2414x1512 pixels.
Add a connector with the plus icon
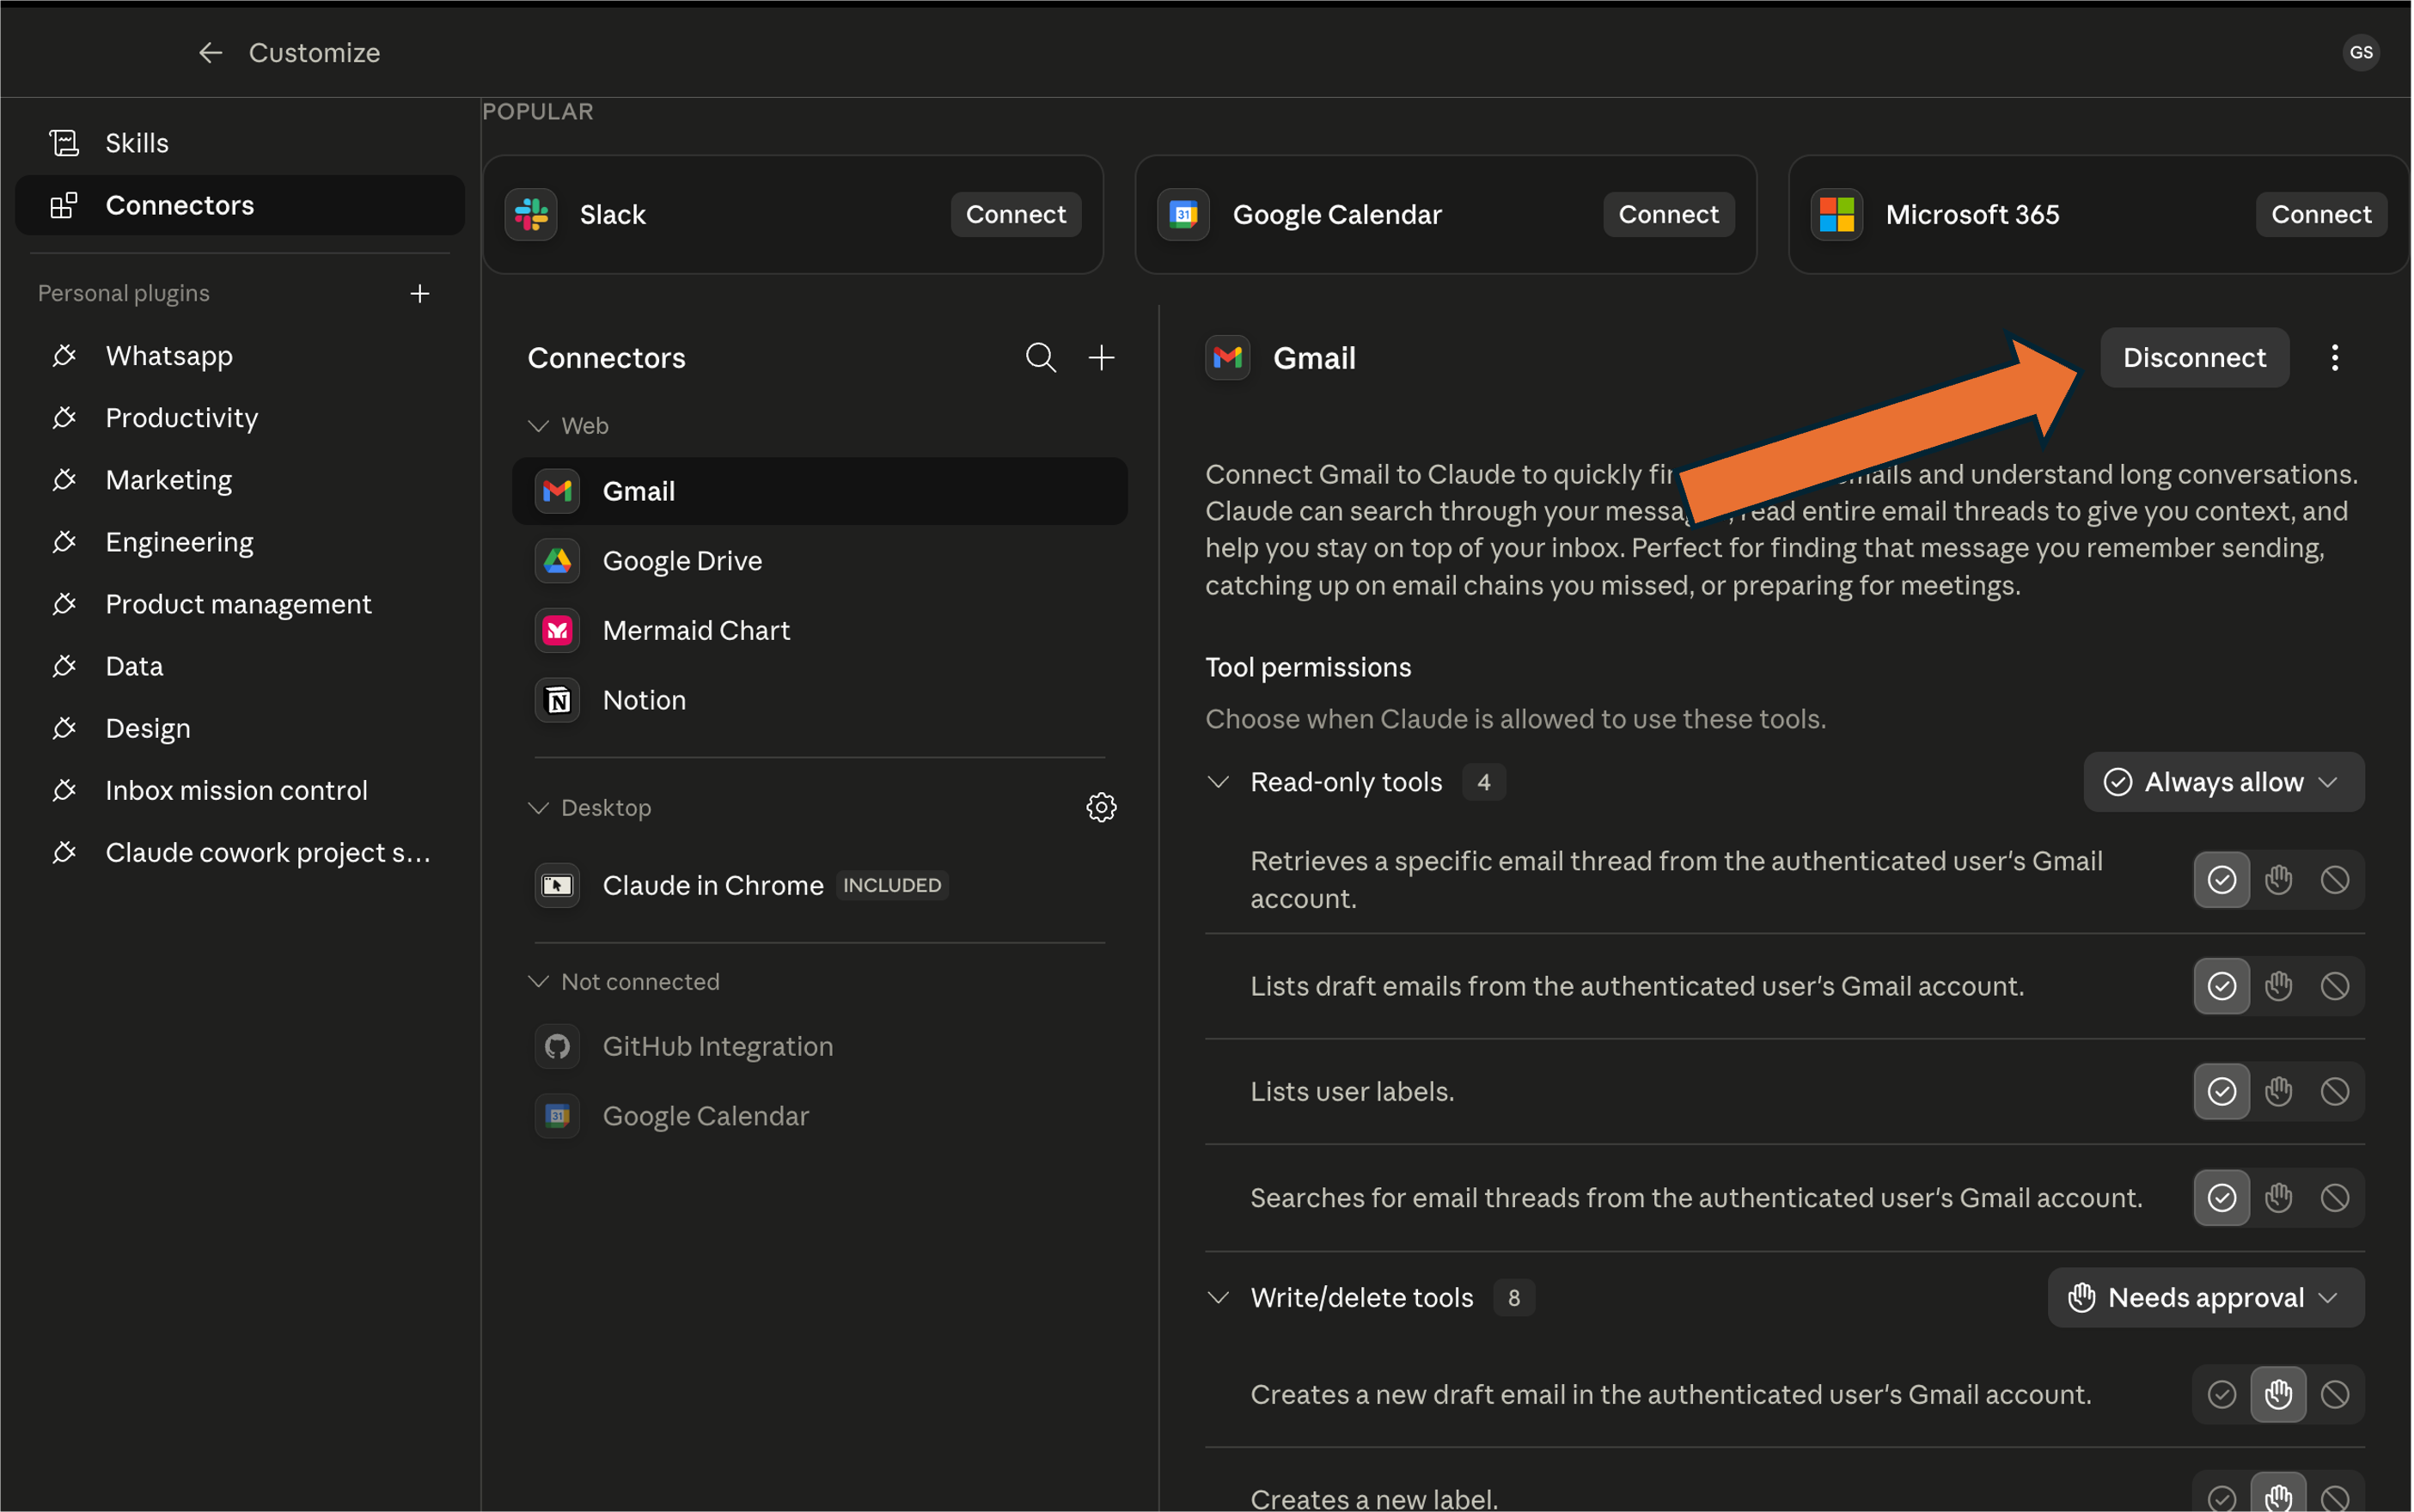coord(1102,357)
